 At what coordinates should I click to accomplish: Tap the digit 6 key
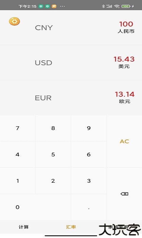coord(89,154)
